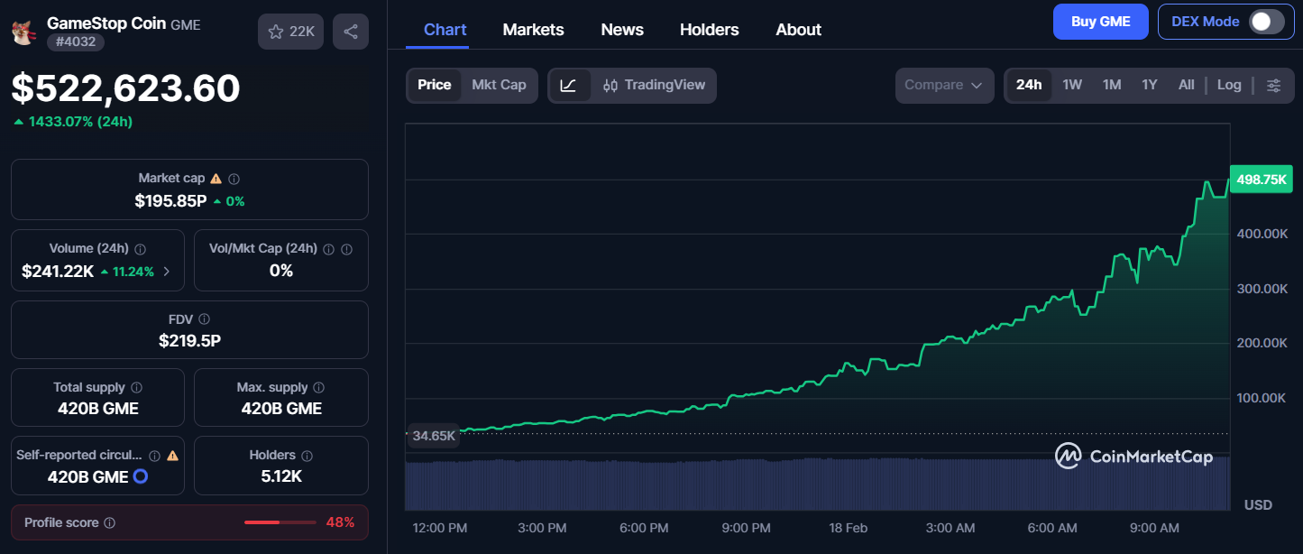This screenshot has height=554, width=1303.
Task: Show FDV info icon
Action: tap(205, 319)
